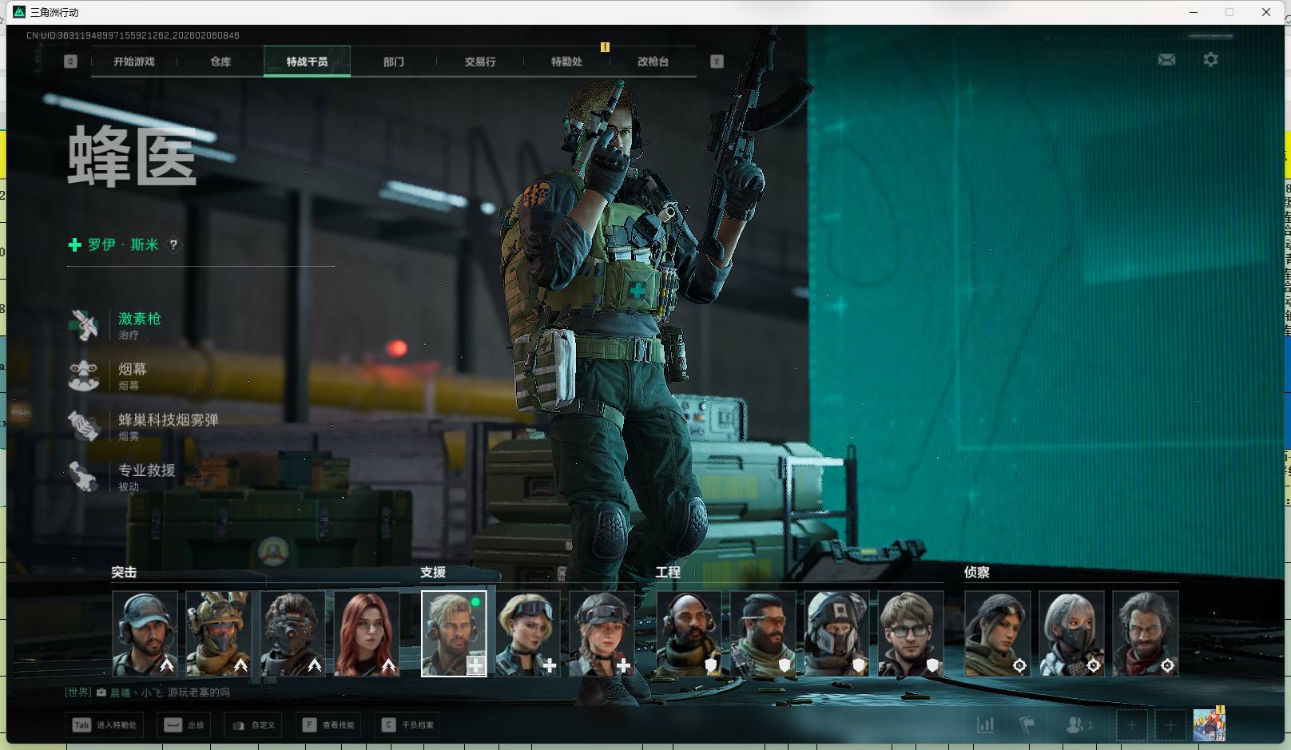Open the 仓库 tab

pos(220,62)
